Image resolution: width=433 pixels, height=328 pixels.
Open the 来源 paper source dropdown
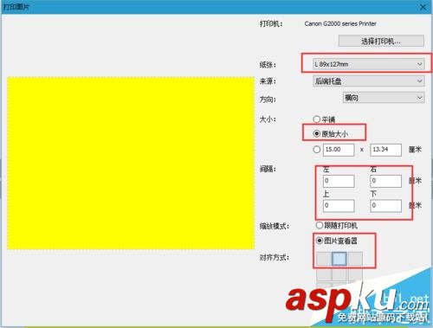tap(368, 81)
